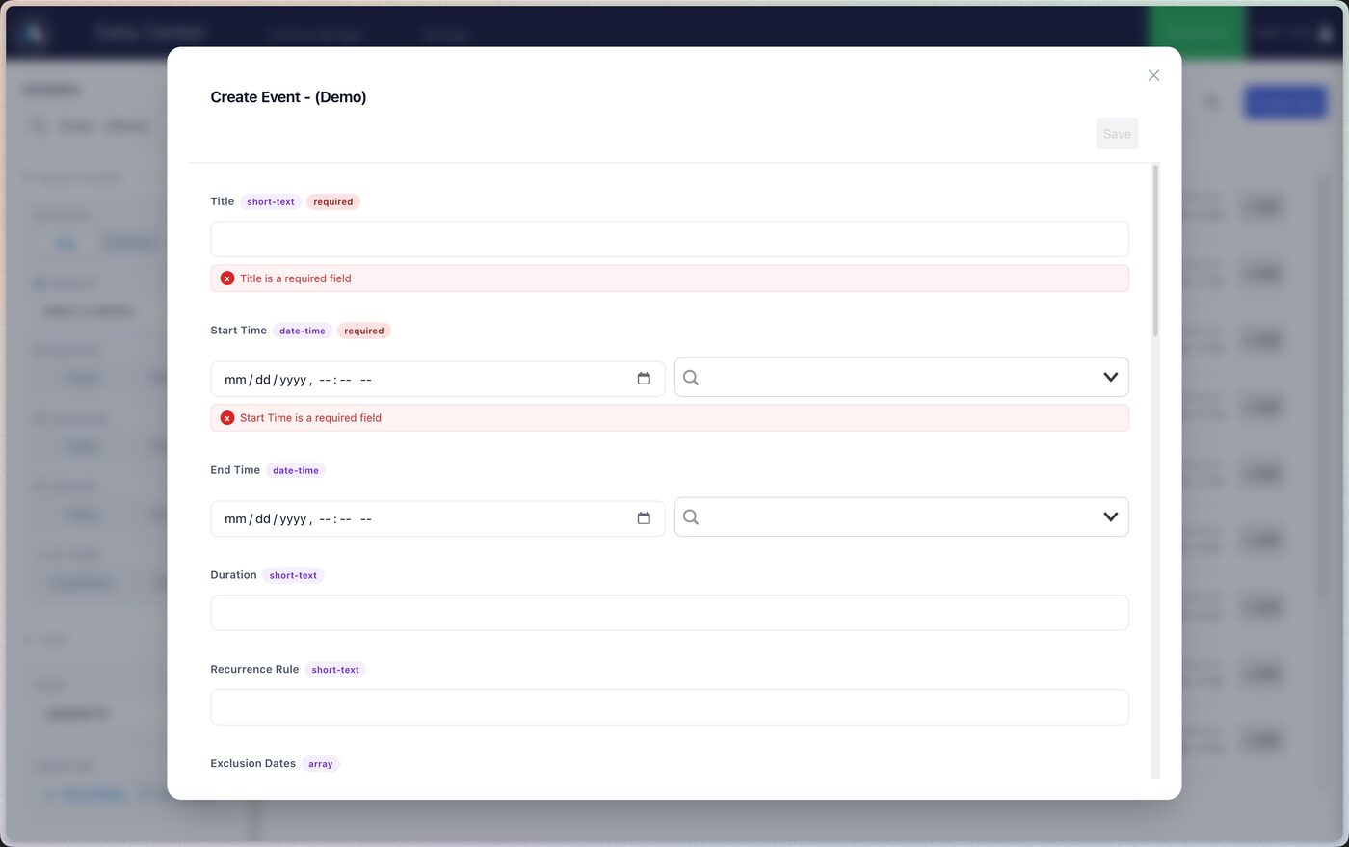This screenshot has height=847, width=1349.
Task: Click the End Time date-time input
Action: pyautogui.click(x=437, y=518)
